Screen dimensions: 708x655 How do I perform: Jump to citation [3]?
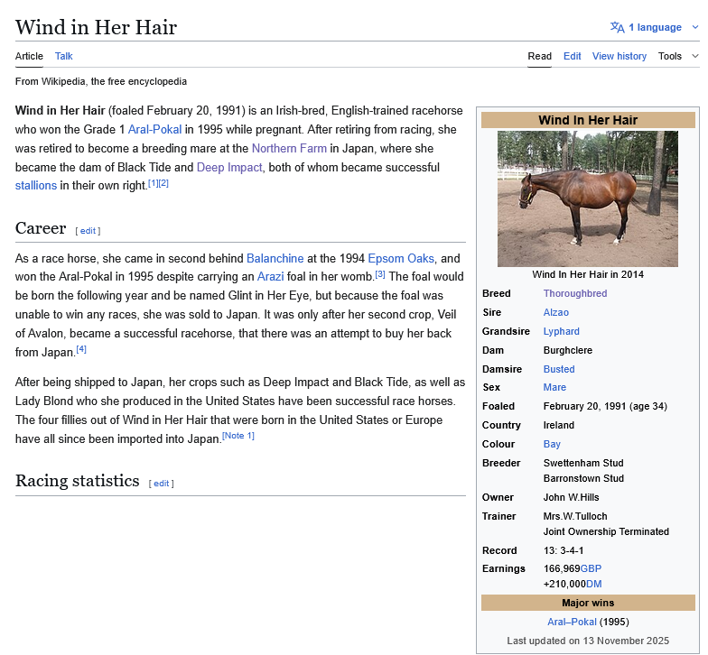380,274
